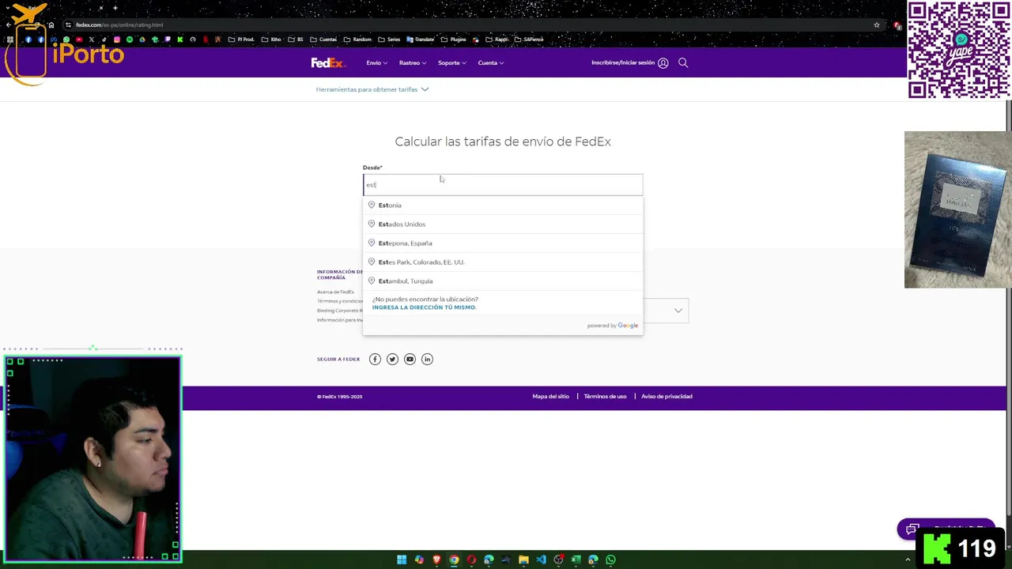Viewport: 1012px width, 569px height.
Task: Open the Series bookmarks folder
Action: tap(389, 40)
